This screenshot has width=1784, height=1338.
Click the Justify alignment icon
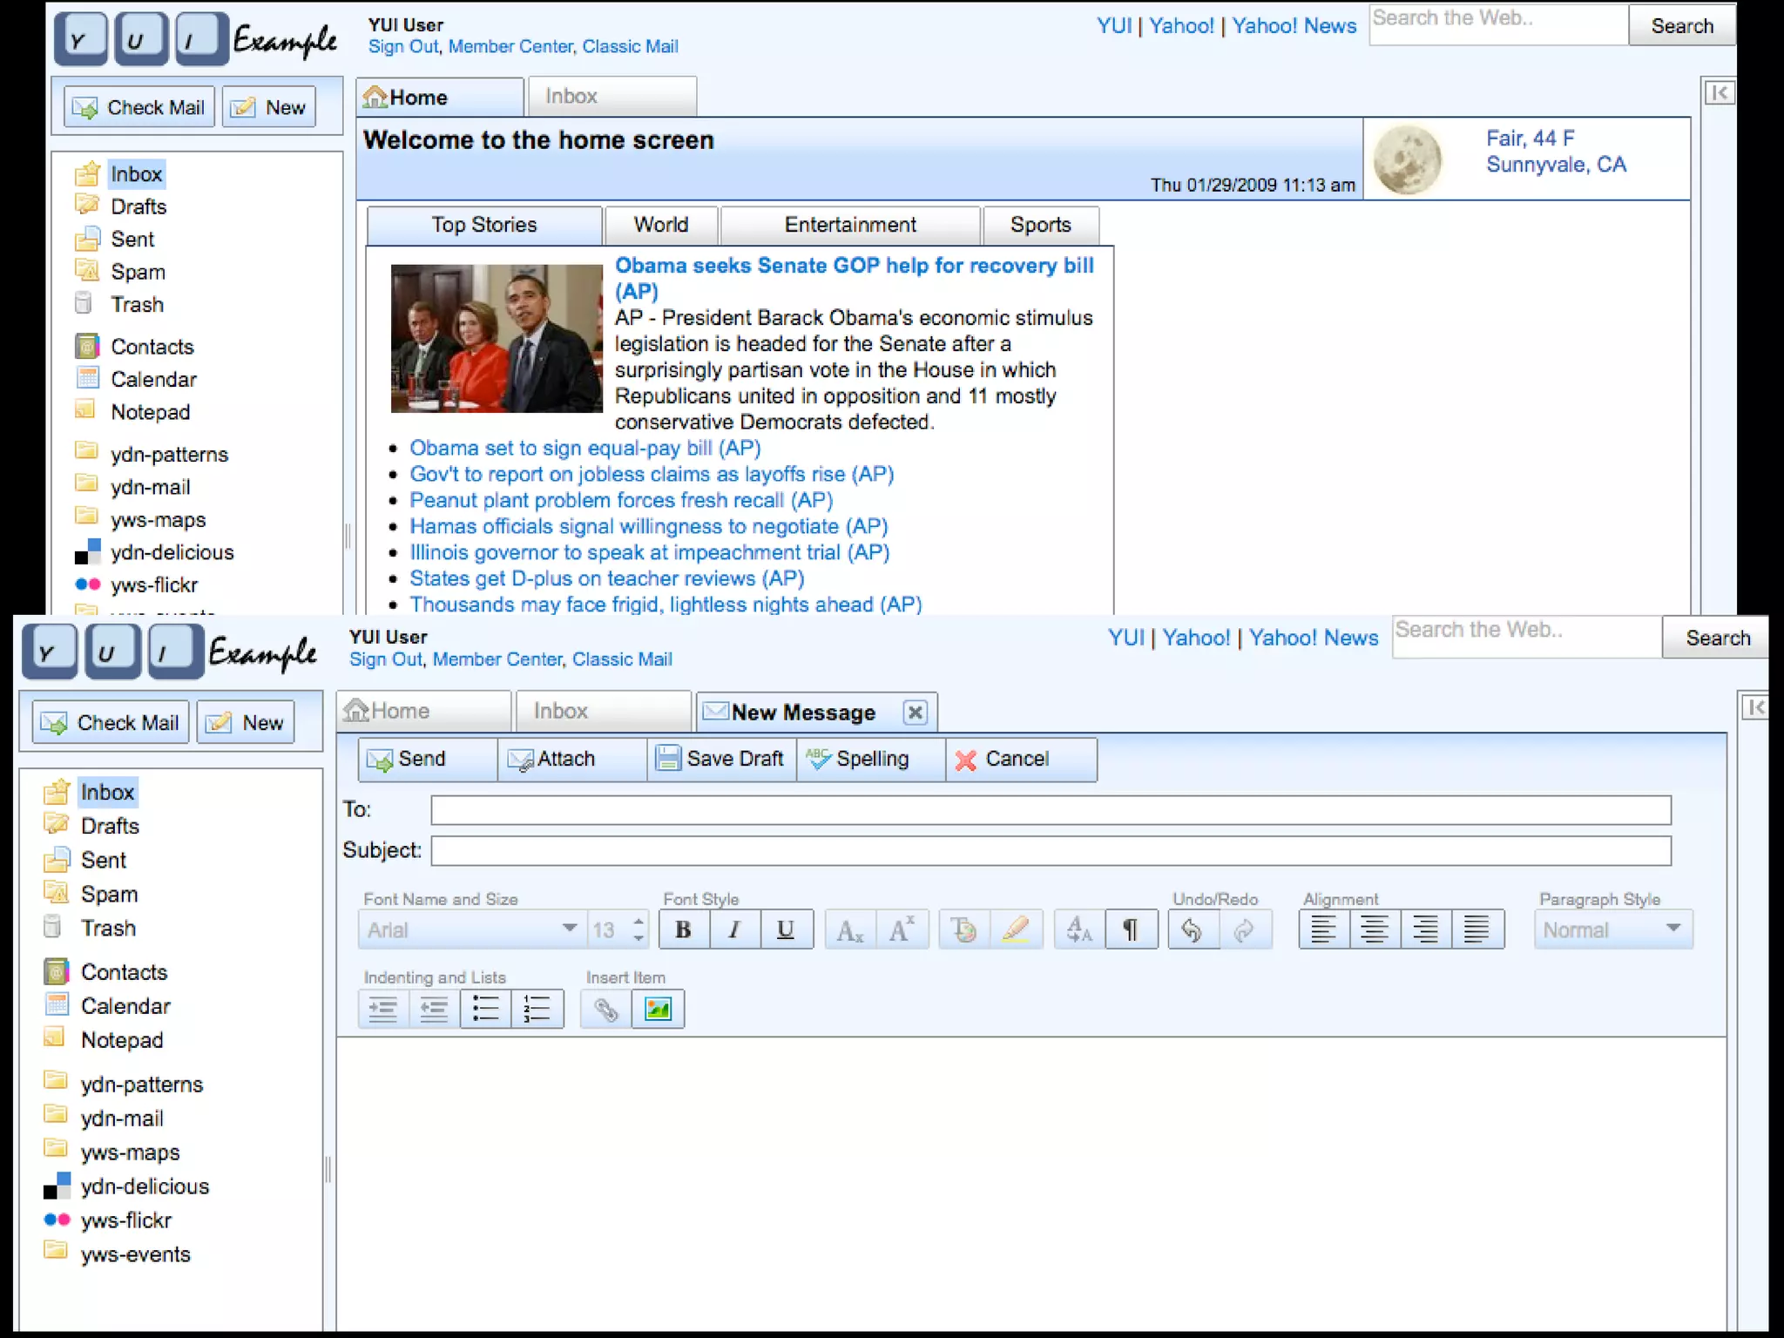coord(1477,930)
